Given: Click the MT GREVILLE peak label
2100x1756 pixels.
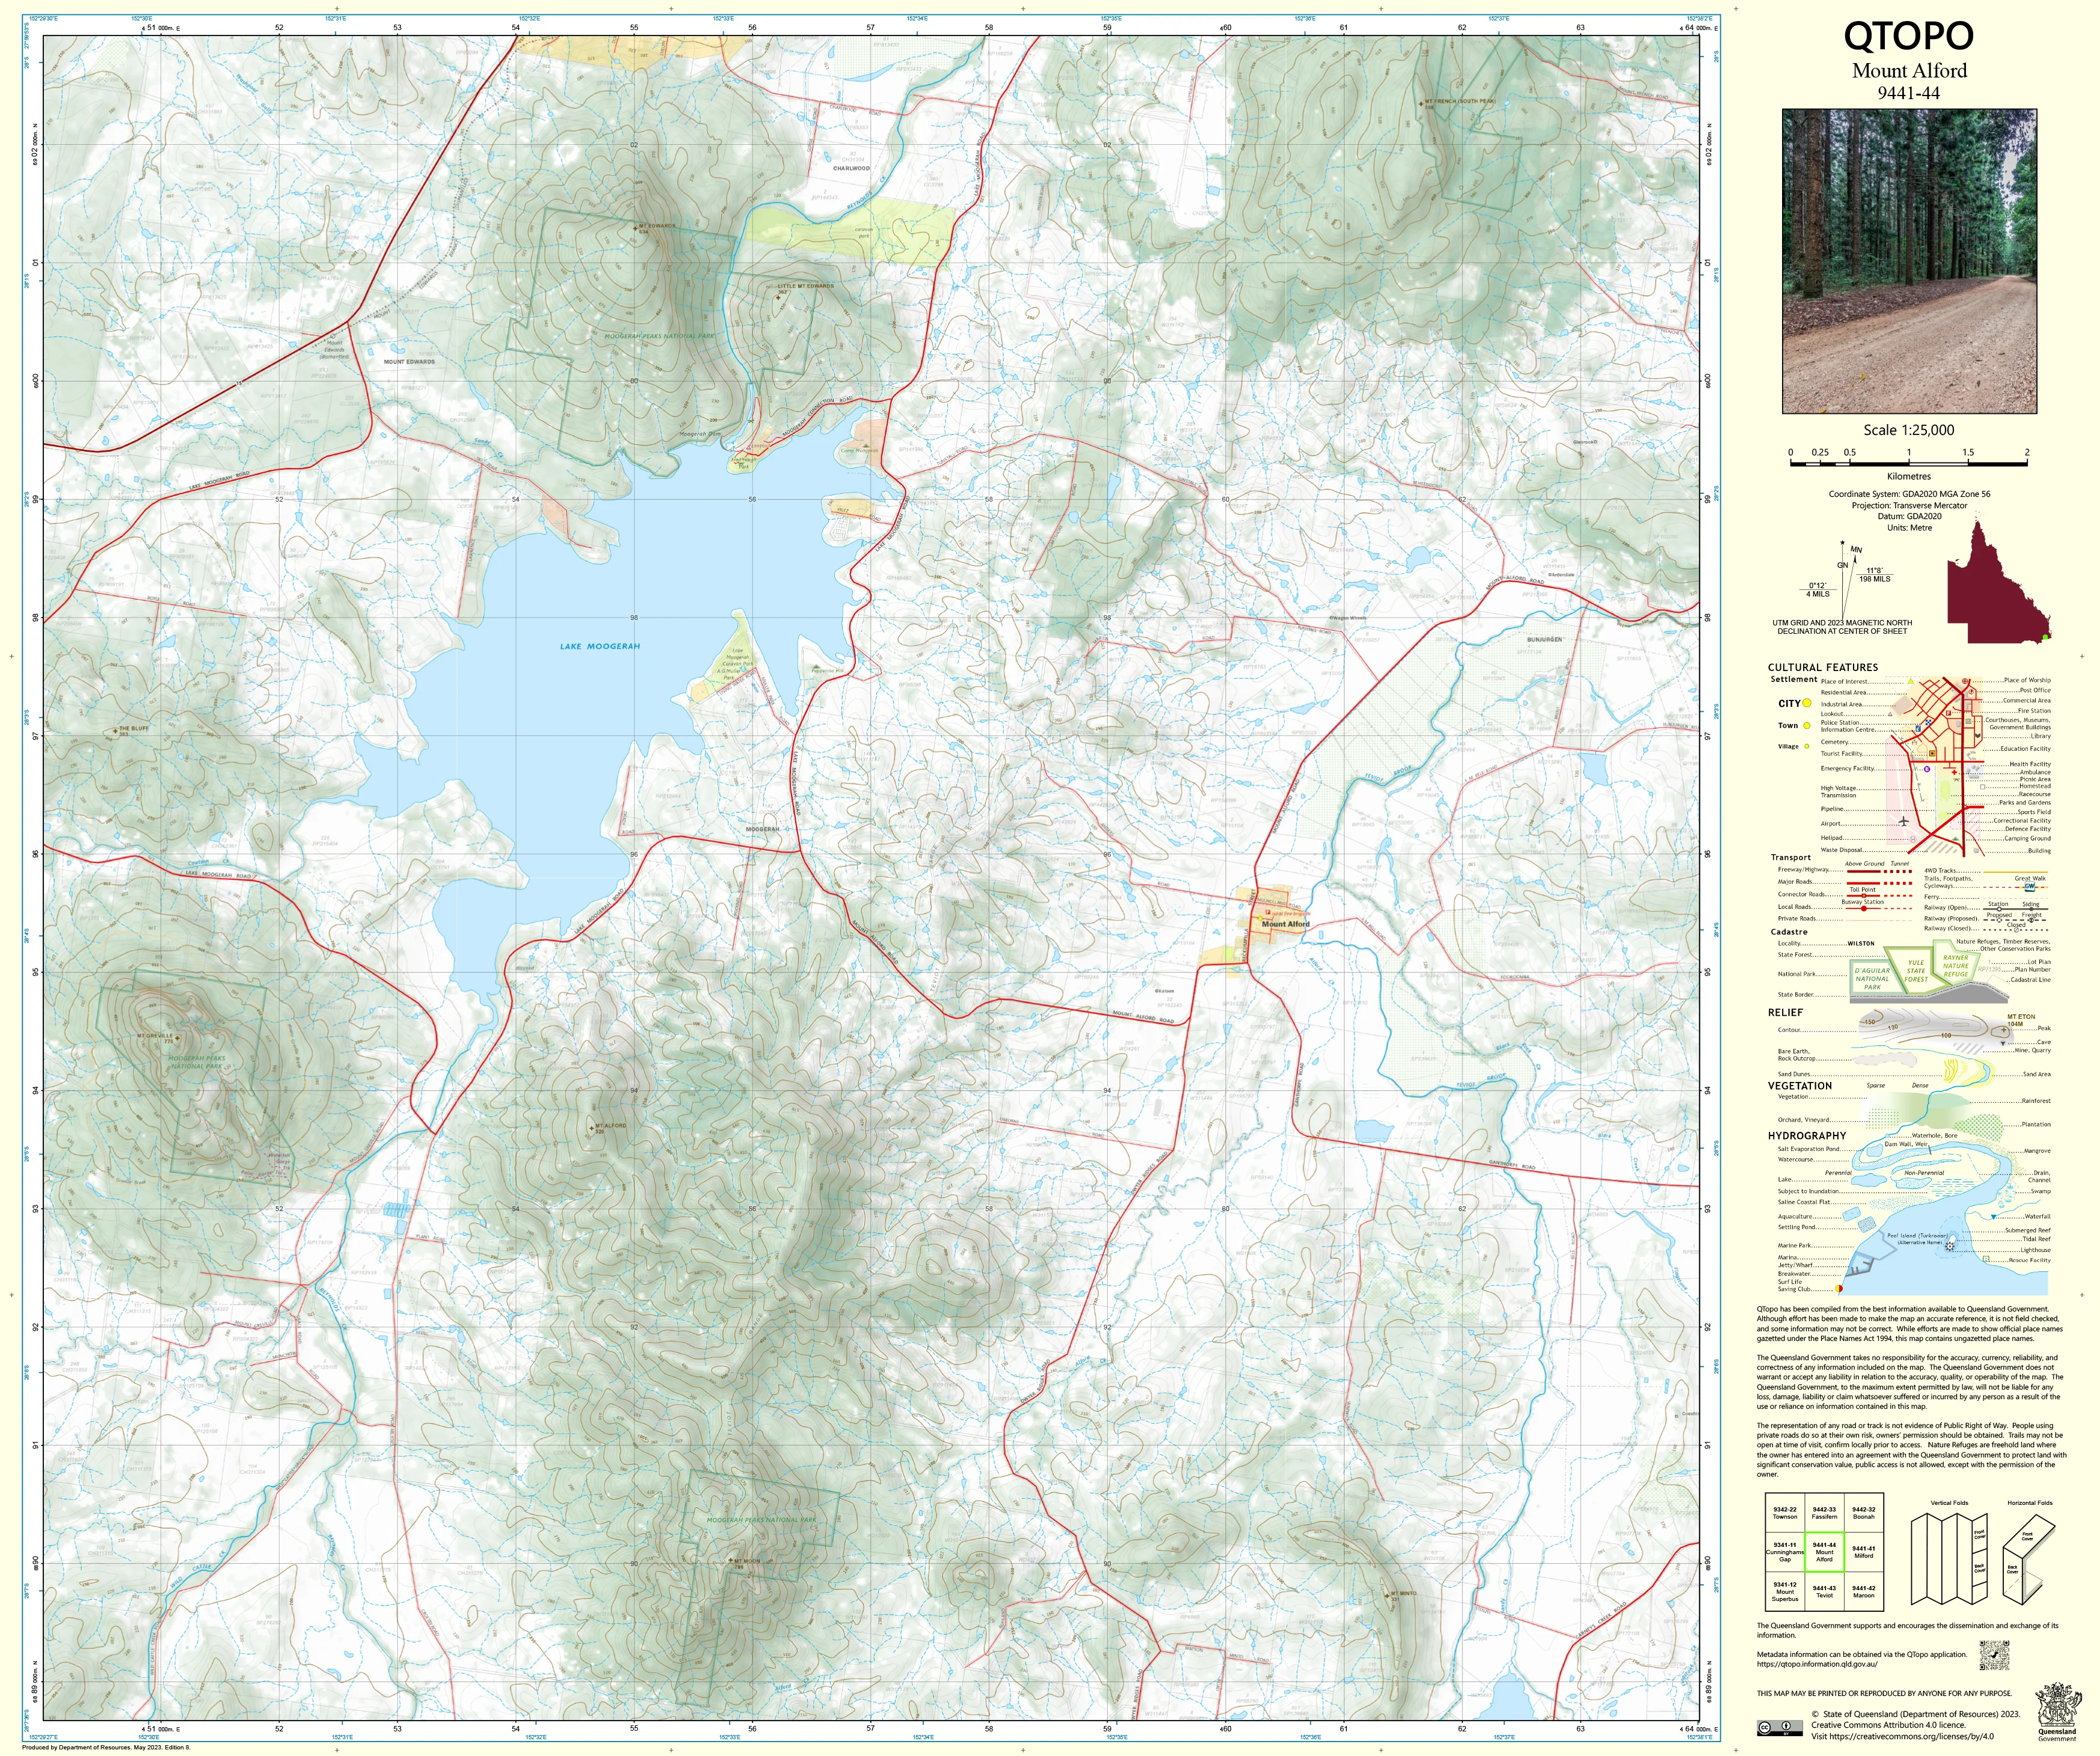Looking at the screenshot, I should pos(155,1036).
